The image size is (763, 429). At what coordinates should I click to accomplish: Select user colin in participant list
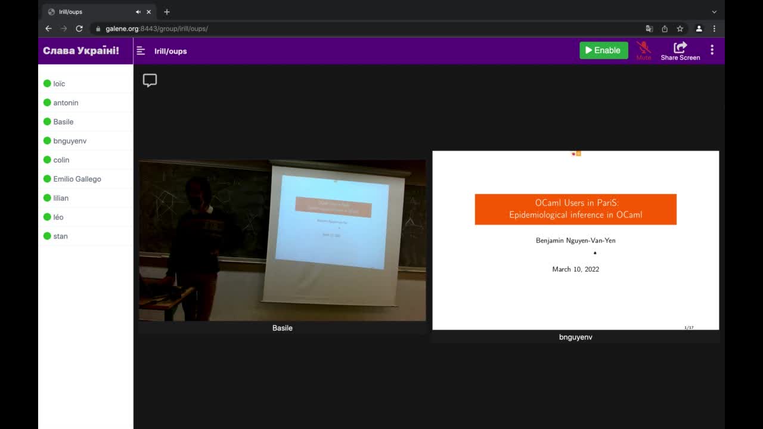pos(85,160)
